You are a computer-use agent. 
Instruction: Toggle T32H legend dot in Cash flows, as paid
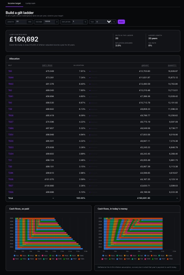[36, 259]
